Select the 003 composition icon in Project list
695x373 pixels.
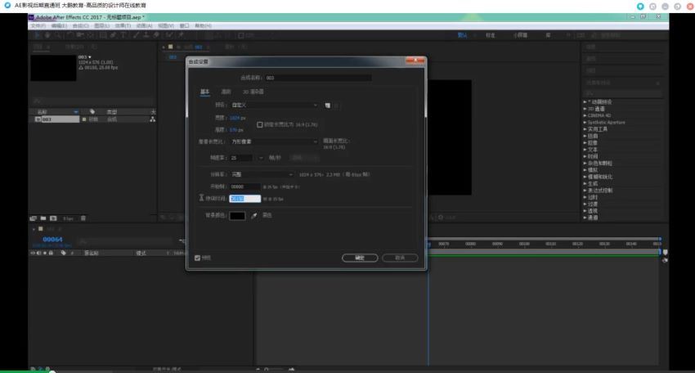[x=38, y=119]
